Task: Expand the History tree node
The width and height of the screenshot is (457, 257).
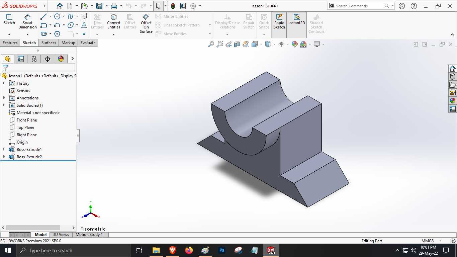Action: pyautogui.click(x=4, y=83)
